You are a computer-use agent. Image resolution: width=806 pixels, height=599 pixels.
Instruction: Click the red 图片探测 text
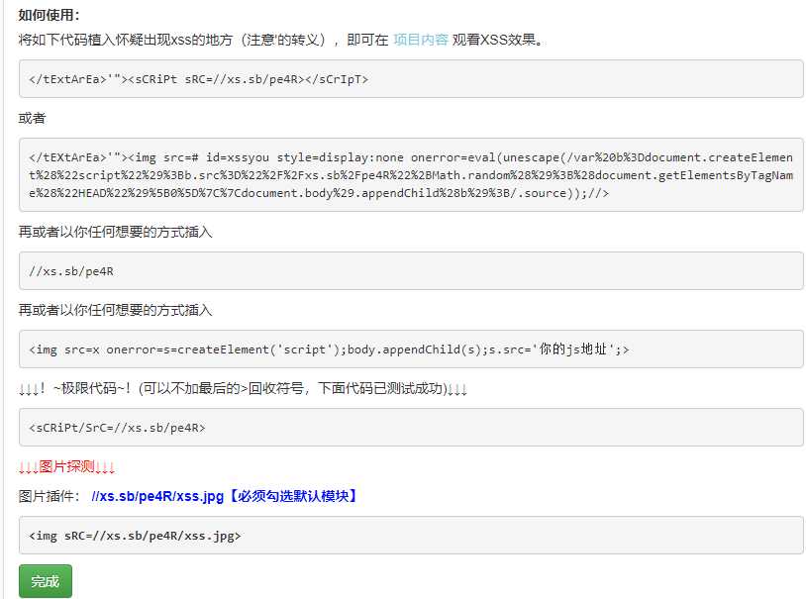[x=66, y=467]
